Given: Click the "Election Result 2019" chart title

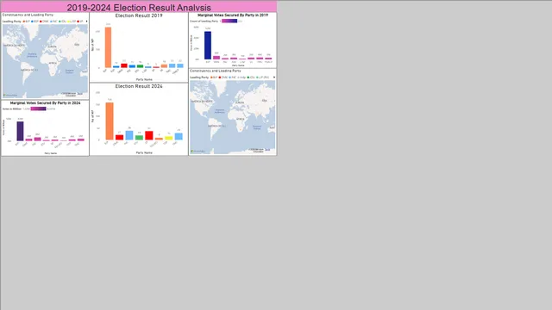Looking at the screenshot, I should 139,15.
